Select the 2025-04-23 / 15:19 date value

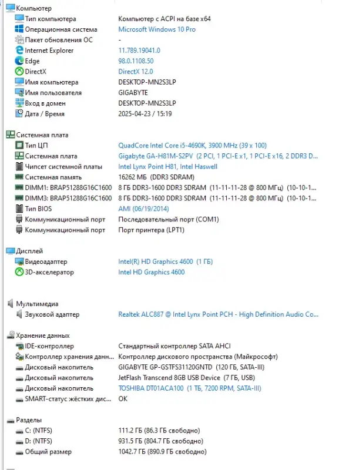(145, 113)
